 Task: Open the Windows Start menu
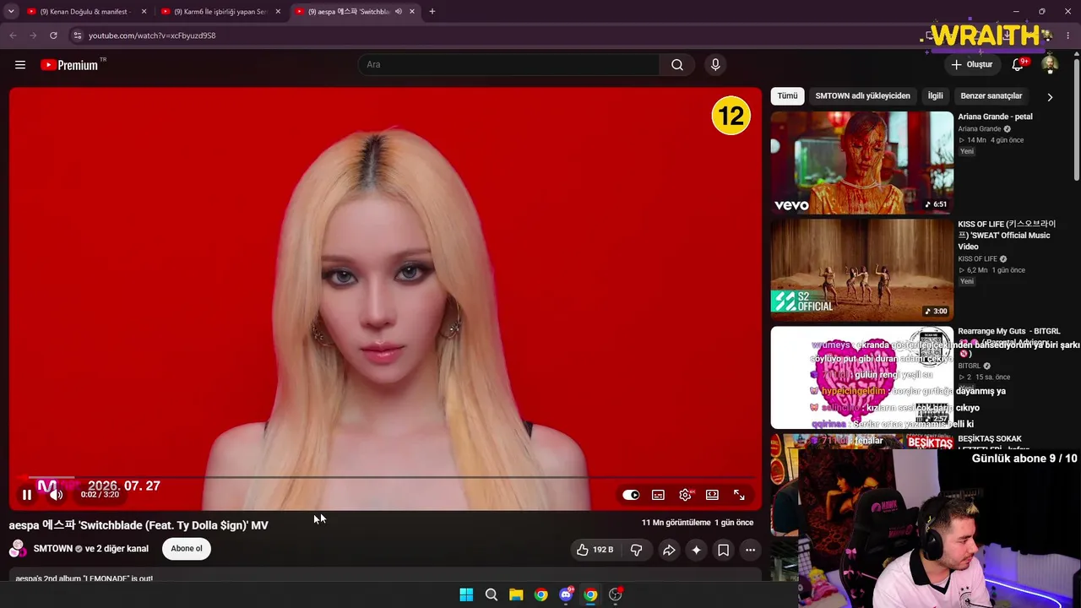click(466, 594)
